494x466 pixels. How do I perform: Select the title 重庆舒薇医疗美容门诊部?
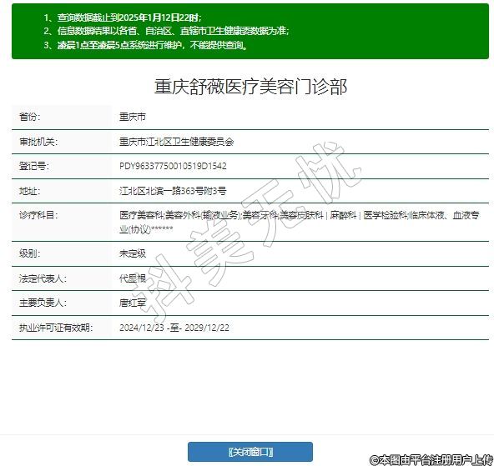250,87
